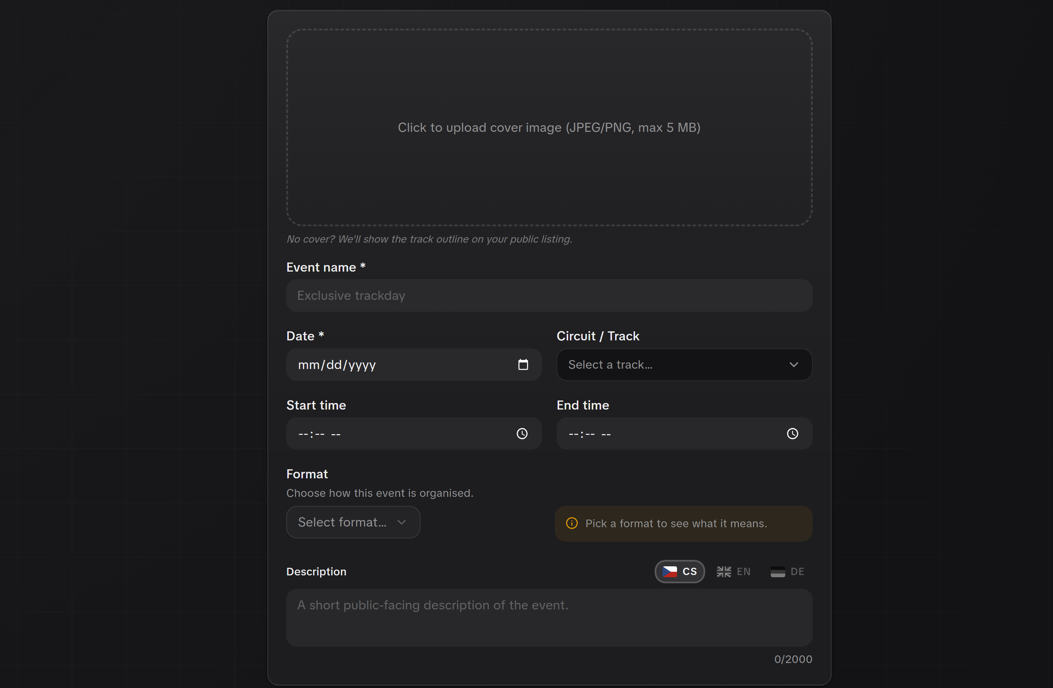The image size is (1053, 688).
Task: Open the date picker calendar icon
Action: [x=523, y=364]
